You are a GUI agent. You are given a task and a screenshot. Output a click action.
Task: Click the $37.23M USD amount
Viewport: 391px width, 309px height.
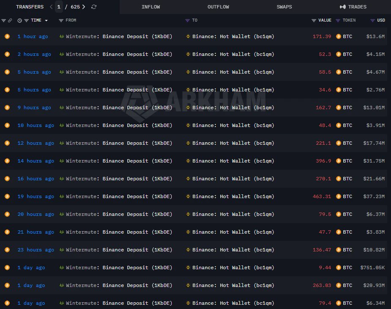click(x=374, y=196)
